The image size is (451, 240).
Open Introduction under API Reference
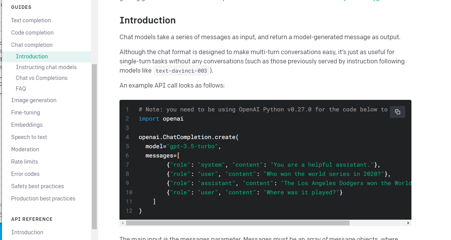27,232
